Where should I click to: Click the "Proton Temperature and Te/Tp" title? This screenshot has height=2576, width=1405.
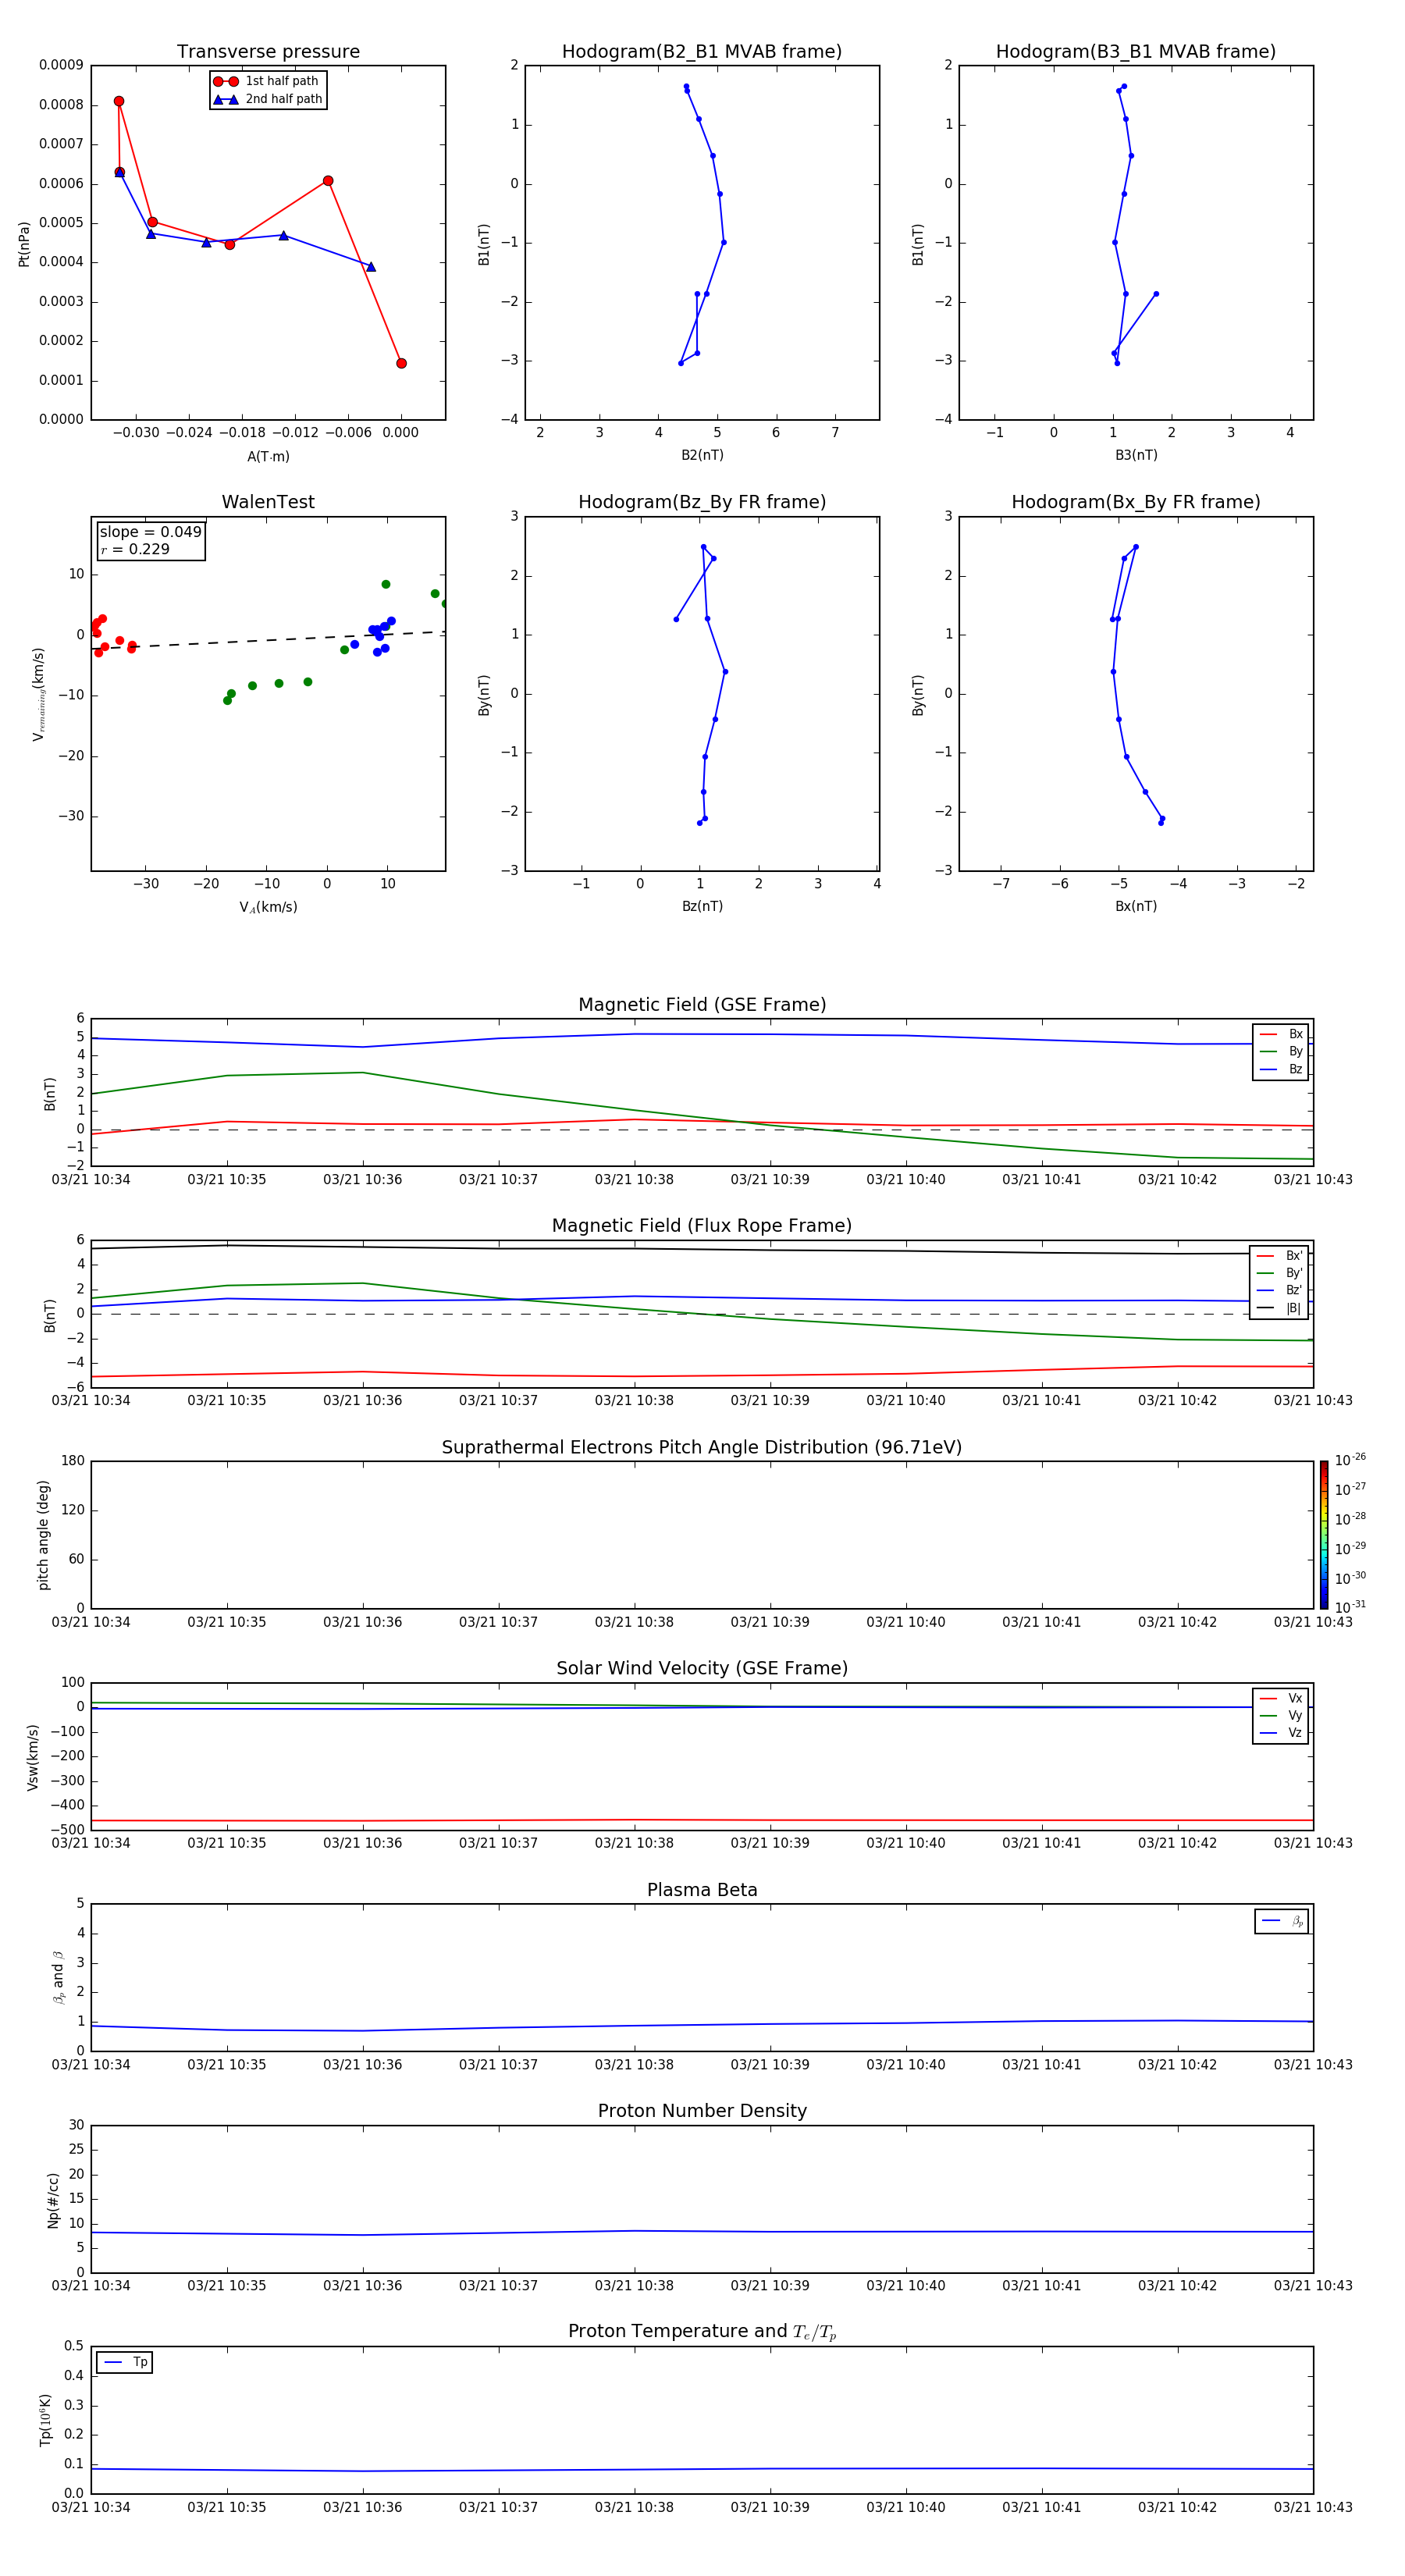tap(702, 2332)
